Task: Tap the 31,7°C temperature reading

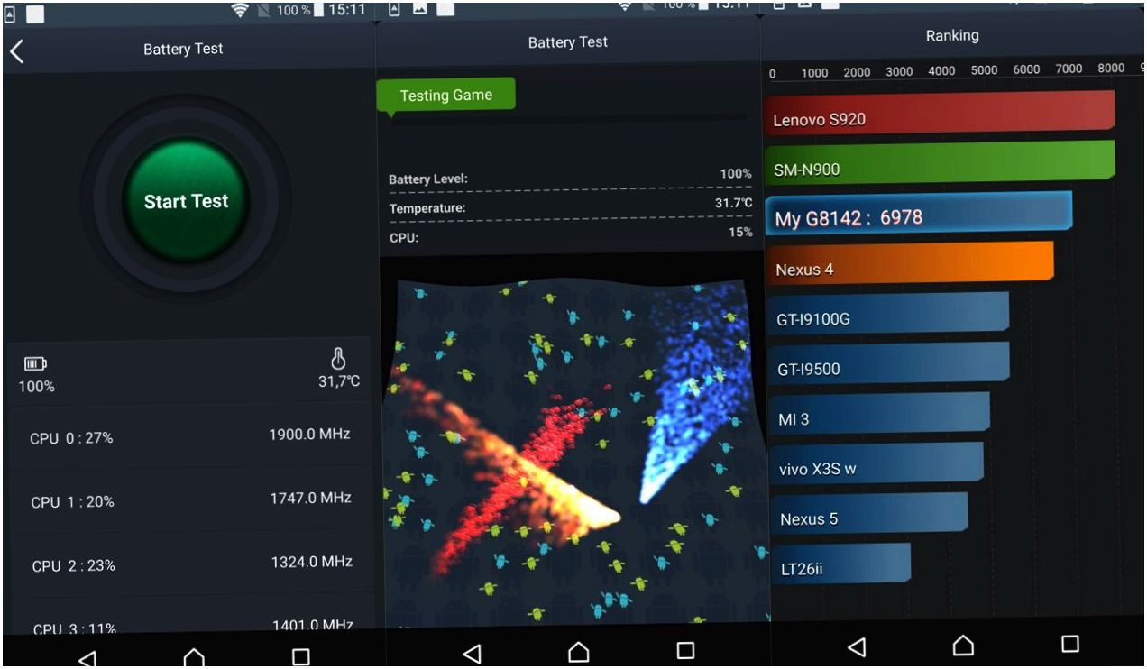Action: (338, 382)
